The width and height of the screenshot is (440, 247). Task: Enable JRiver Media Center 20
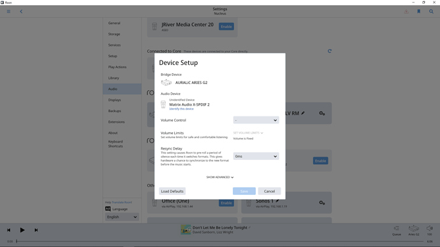pyautogui.click(x=226, y=27)
